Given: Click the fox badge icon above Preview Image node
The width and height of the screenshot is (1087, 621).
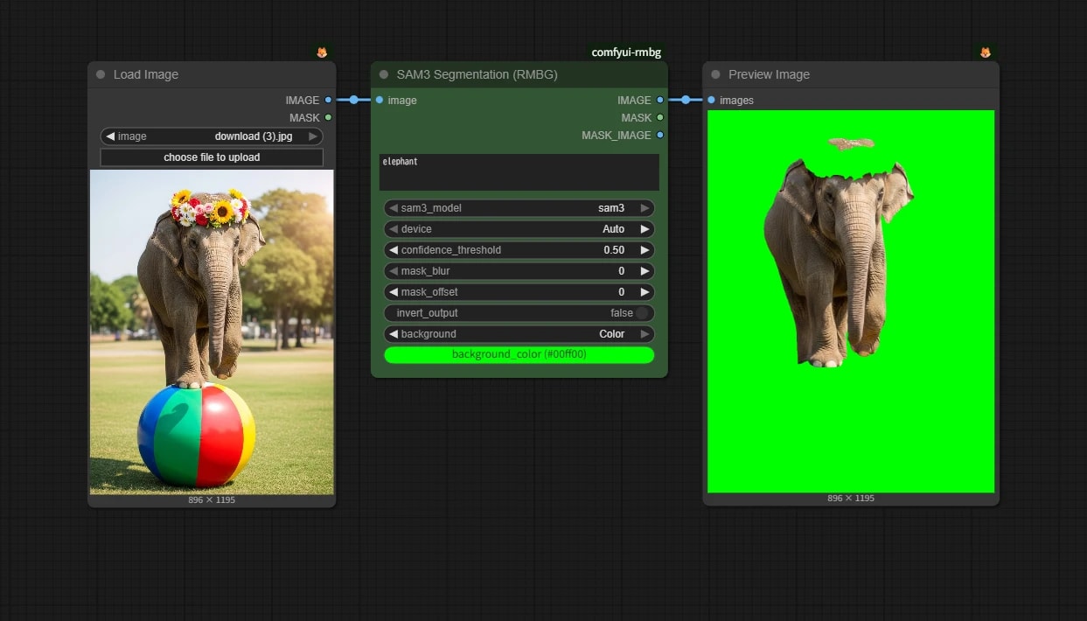Looking at the screenshot, I should [986, 52].
